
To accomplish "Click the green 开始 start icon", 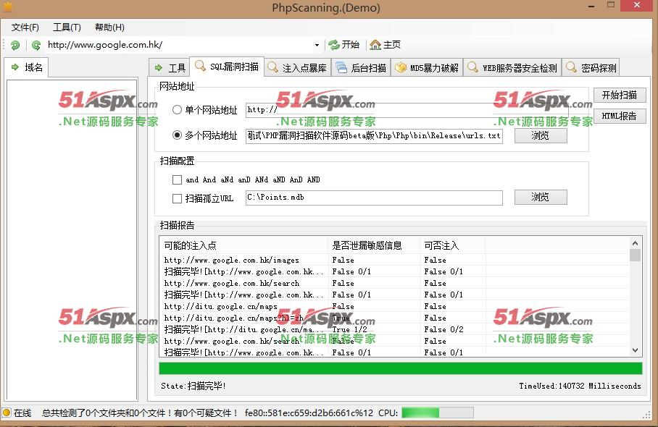I will click(333, 45).
